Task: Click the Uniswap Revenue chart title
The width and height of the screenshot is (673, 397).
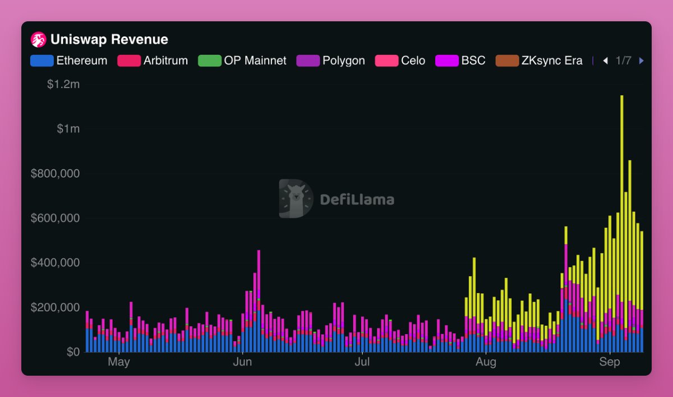Action: coord(109,39)
